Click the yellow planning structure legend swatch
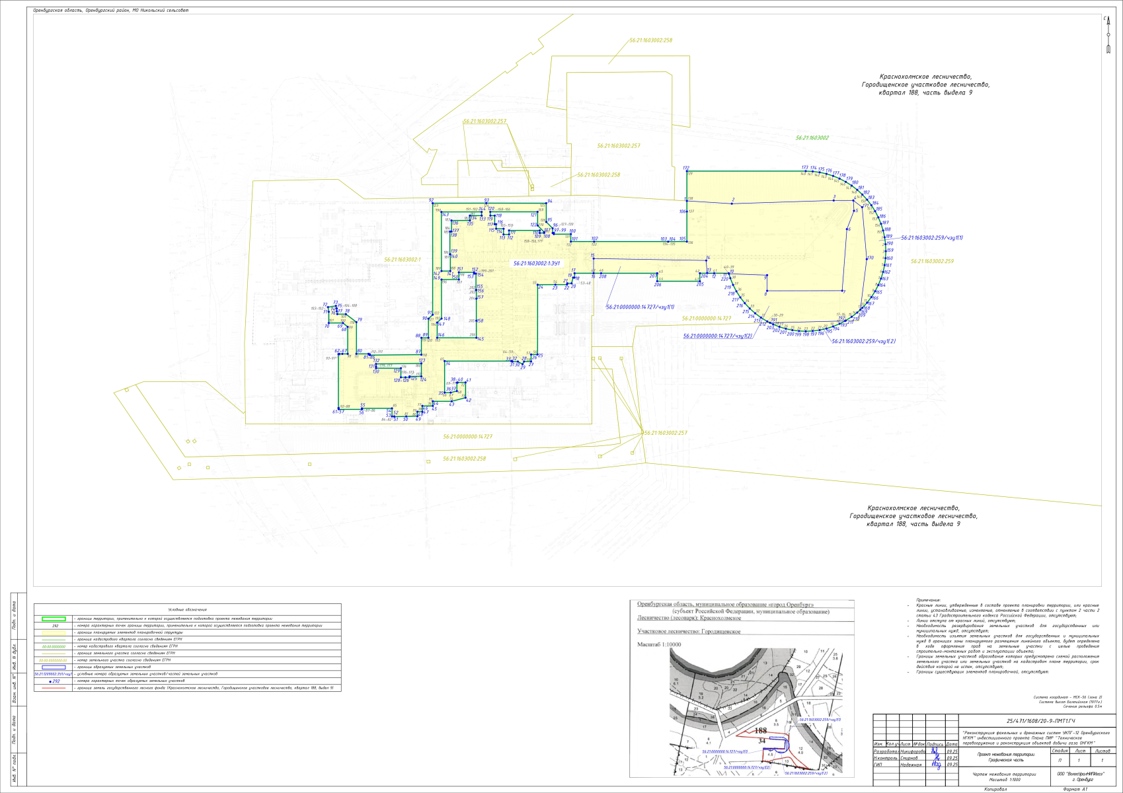This screenshot has height=793, width=1123. [54, 632]
